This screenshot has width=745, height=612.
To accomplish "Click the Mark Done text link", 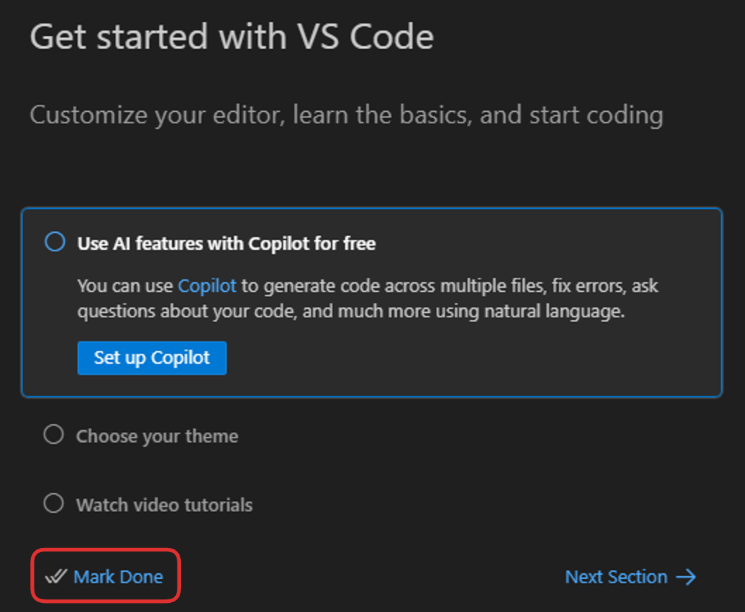I will pyautogui.click(x=118, y=577).
